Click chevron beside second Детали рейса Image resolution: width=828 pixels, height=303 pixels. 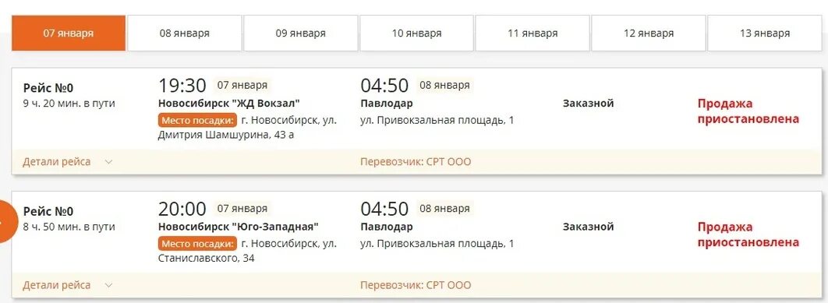coord(109,286)
